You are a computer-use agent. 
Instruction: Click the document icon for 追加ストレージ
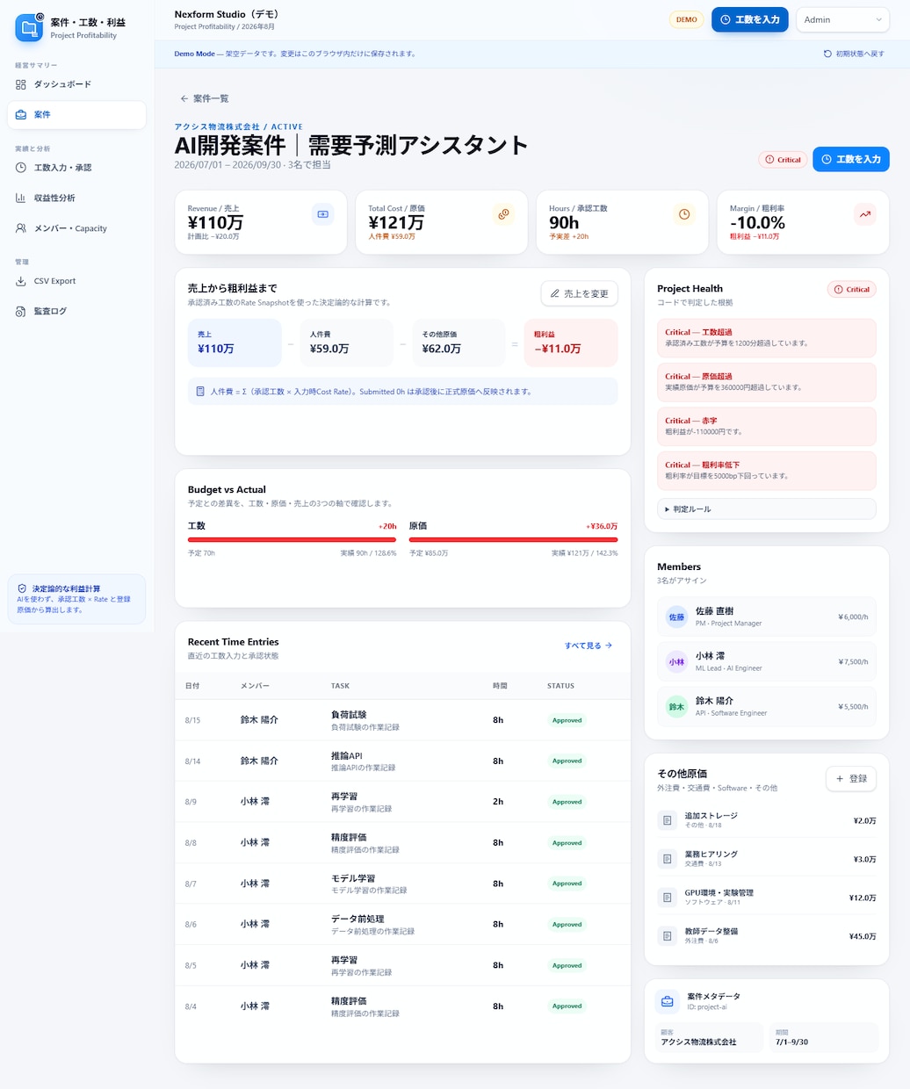(667, 820)
